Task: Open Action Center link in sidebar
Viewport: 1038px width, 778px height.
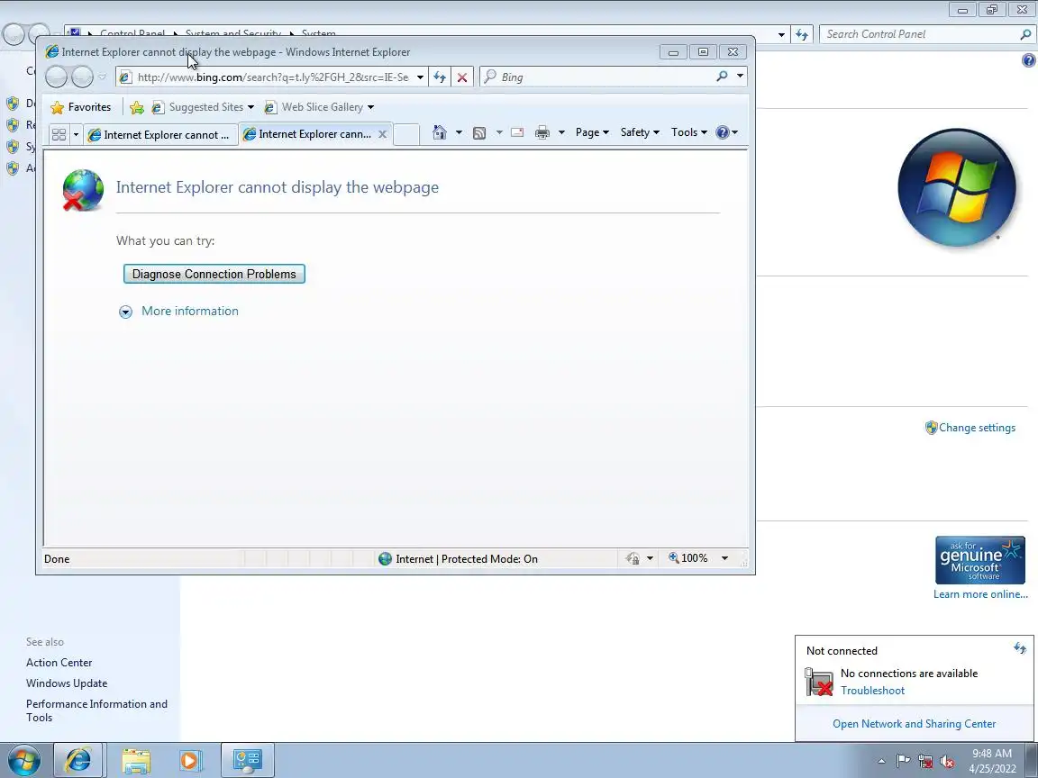Action: tap(59, 662)
